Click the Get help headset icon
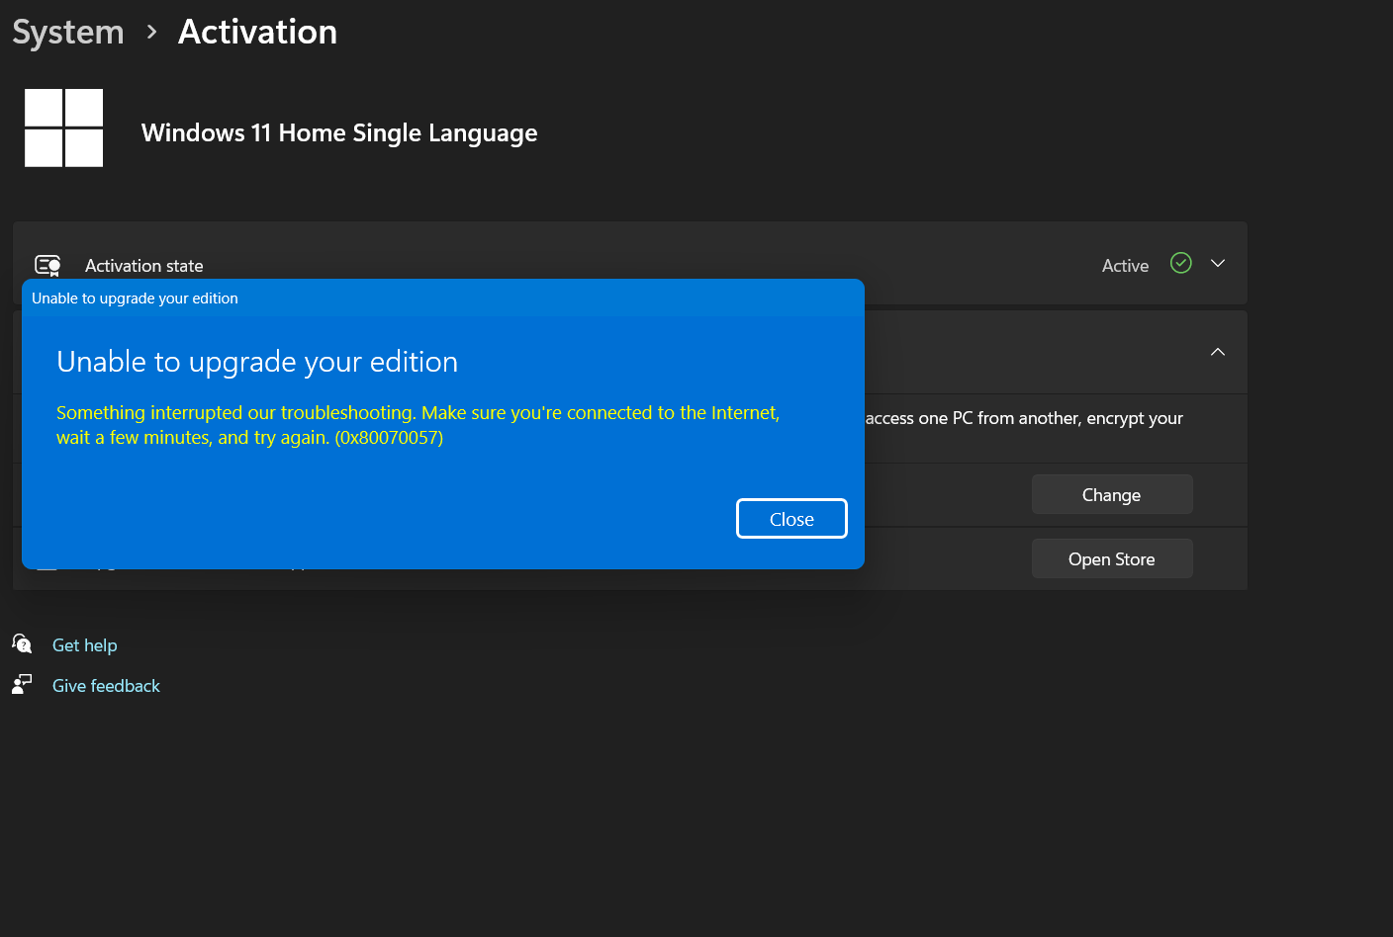The image size is (1393, 937). coord(22,643)
